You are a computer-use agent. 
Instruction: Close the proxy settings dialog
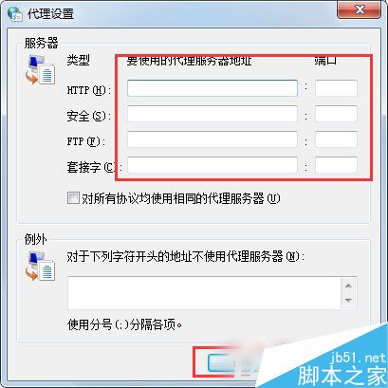(360, 10)
